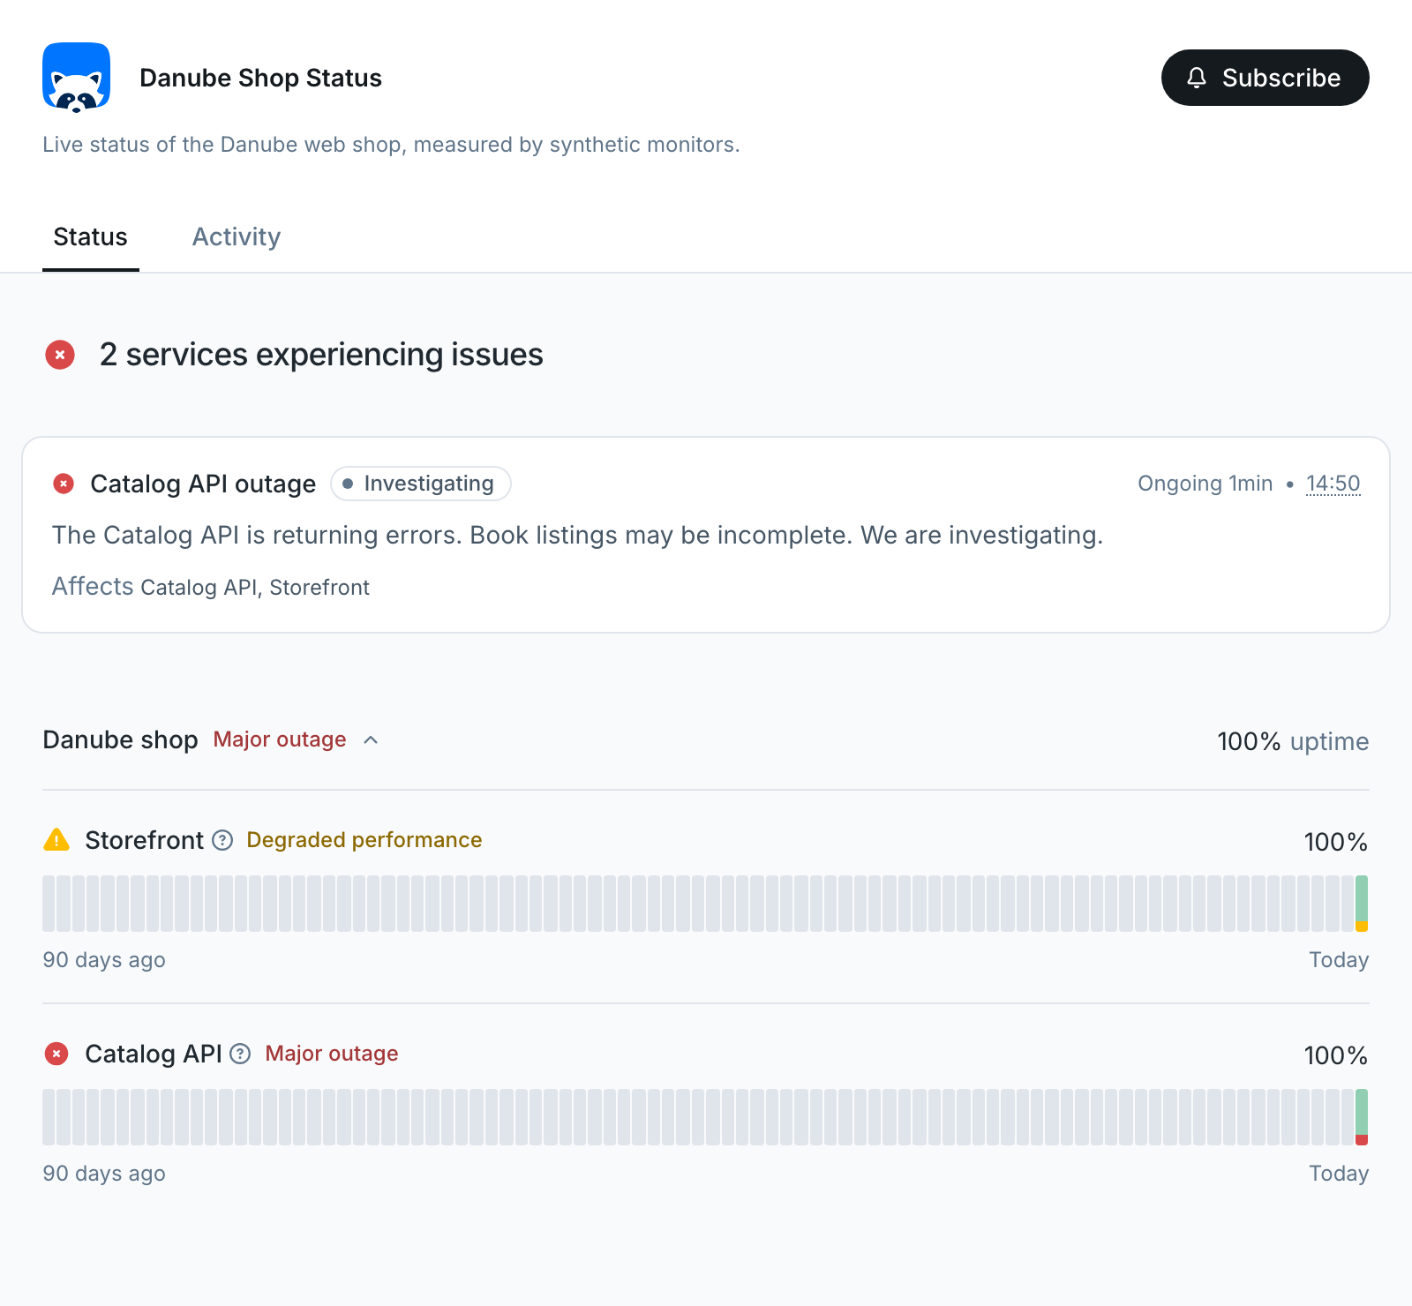The image size is (1412, 1306).
Task: Click Catalog API row 'Major outage' label
Action: click(332, 1054)
